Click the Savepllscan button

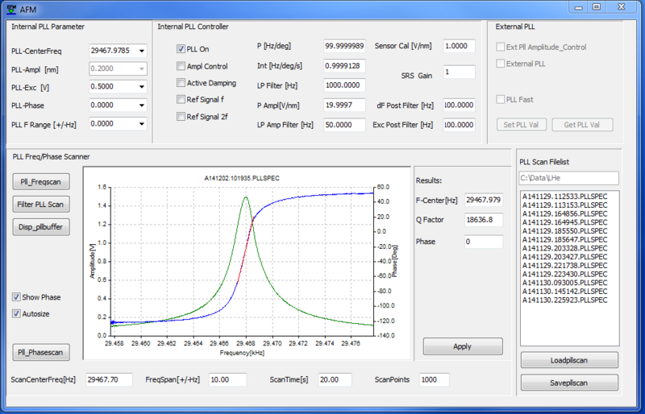pyautogui.click(x=569, y=383)
